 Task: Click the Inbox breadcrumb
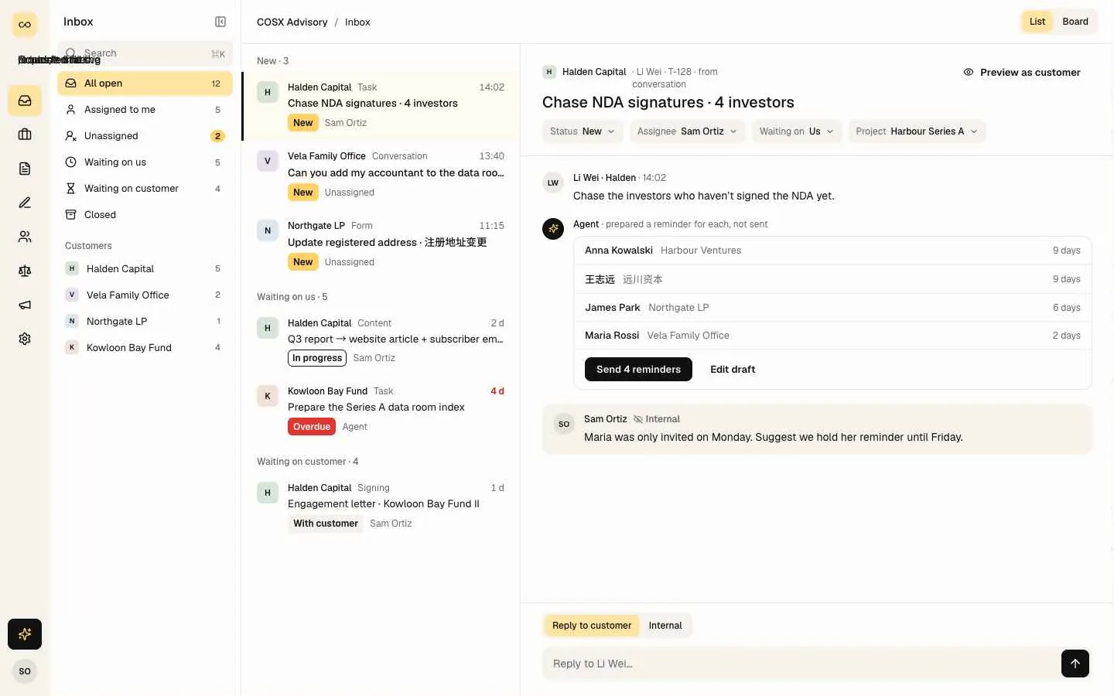pyautogui.click(x=357, y=22)
